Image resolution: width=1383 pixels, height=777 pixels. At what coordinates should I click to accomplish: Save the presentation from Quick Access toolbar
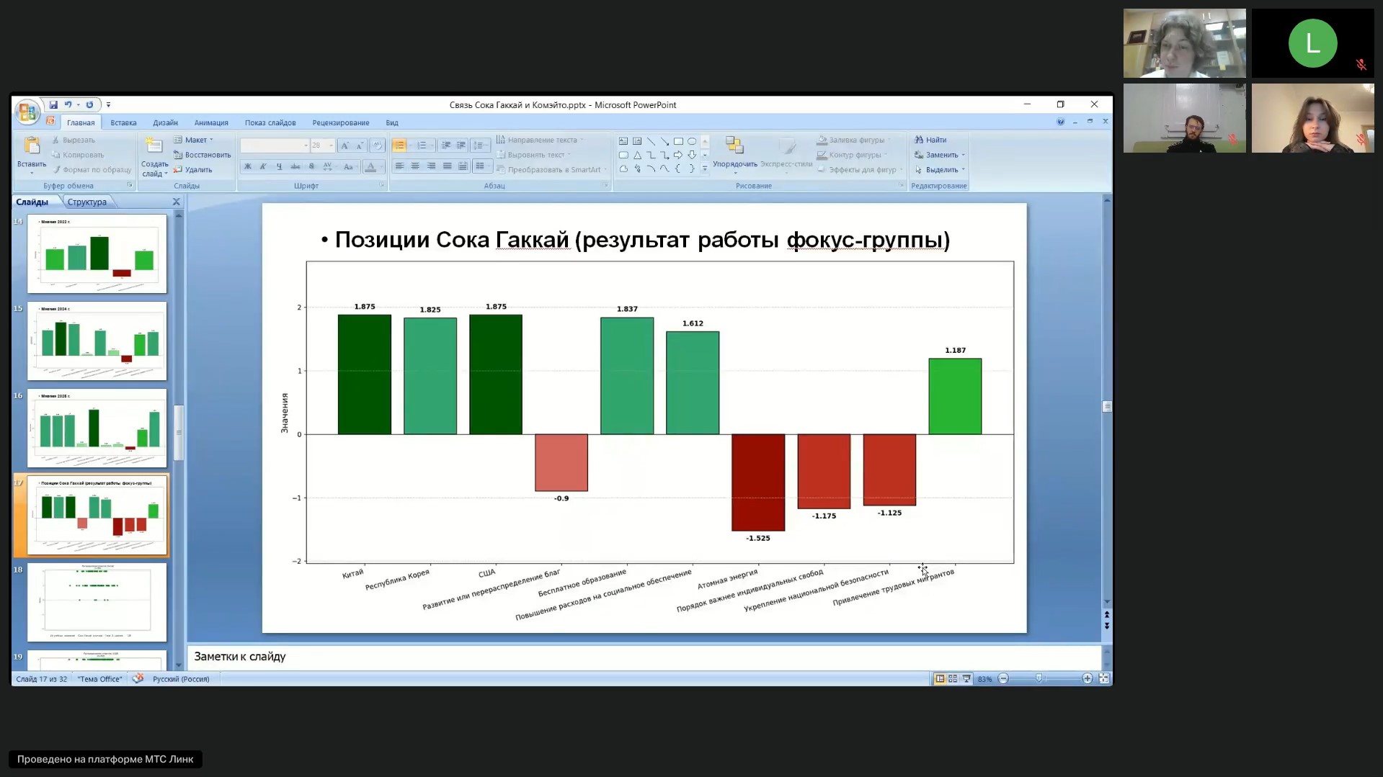(x=53, y=105)
